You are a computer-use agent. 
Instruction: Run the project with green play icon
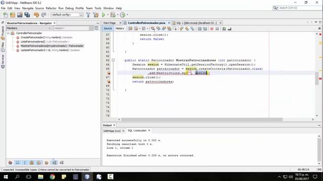pyautogui.click(x=103, y=15)
